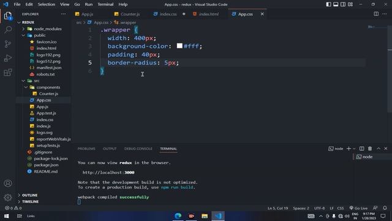Screen dimensions: 392x221
Task: Click the feedback icon in status bar
Action: (x=375, y=208)
